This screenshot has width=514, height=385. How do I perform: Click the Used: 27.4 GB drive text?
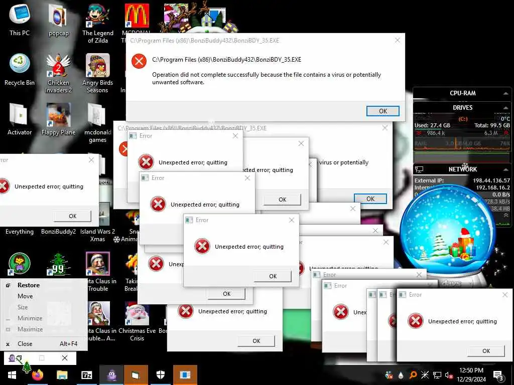[432, 125]
